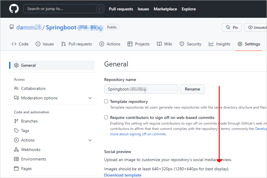This screenshot has width=267, height=178.
Task: Click the GitHub octocat logo
Action: pos(14,9)
